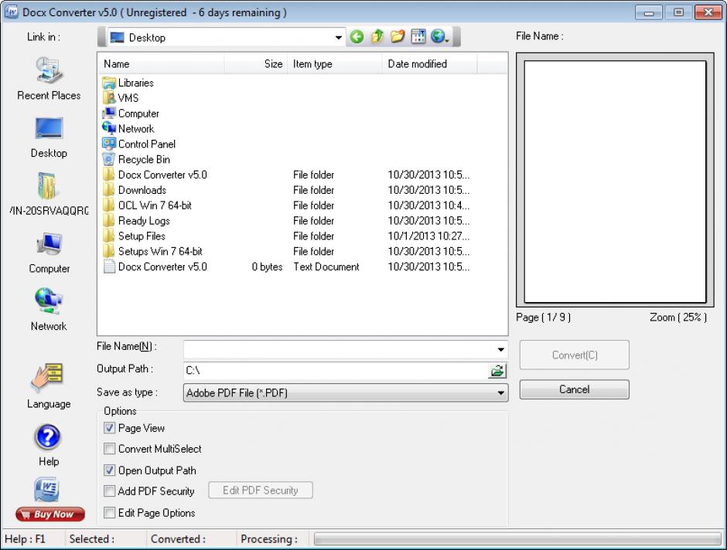Viewport: 727px width, 550px height.
Task: Open the Save as type dropdown
Action: tap(346, 393)
